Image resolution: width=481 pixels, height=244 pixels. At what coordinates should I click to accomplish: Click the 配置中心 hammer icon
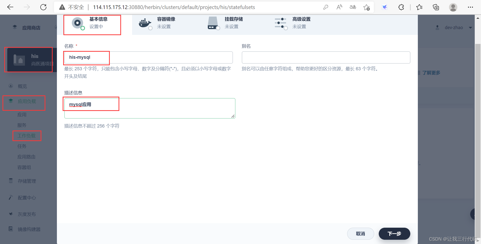click(x=11, y=197)
